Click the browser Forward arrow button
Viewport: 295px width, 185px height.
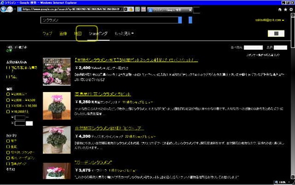click(x=10, y=9)
